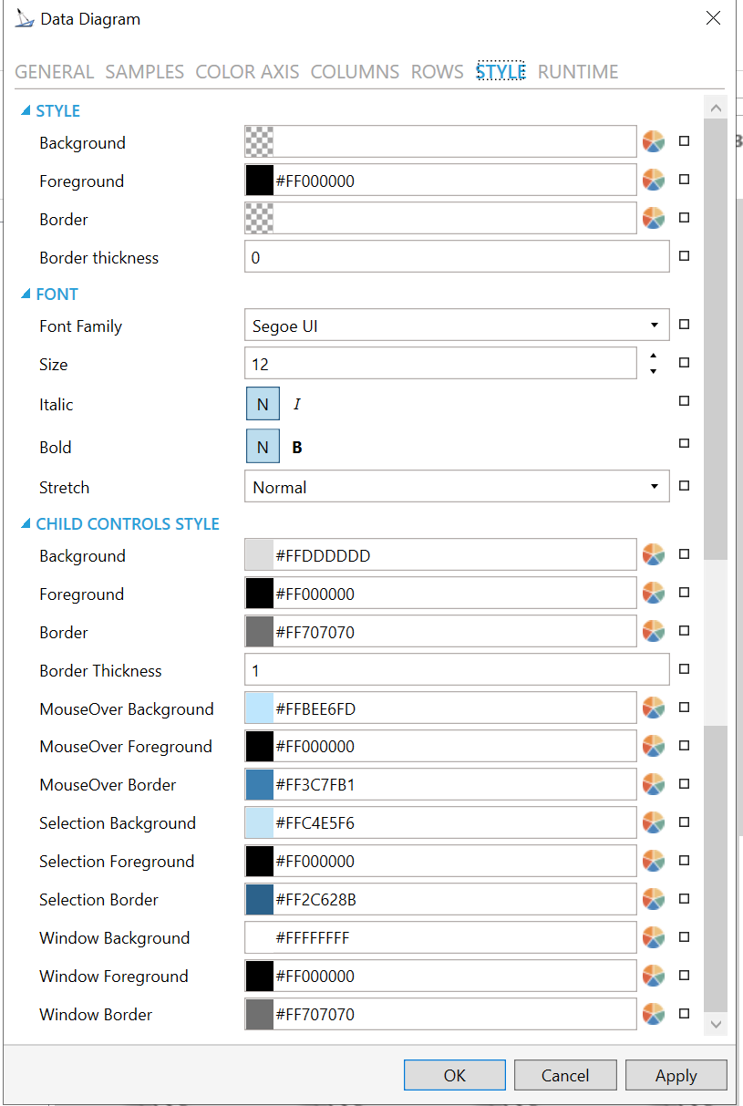Collapse the CHILD CONTROLS STYLE section

26,524
